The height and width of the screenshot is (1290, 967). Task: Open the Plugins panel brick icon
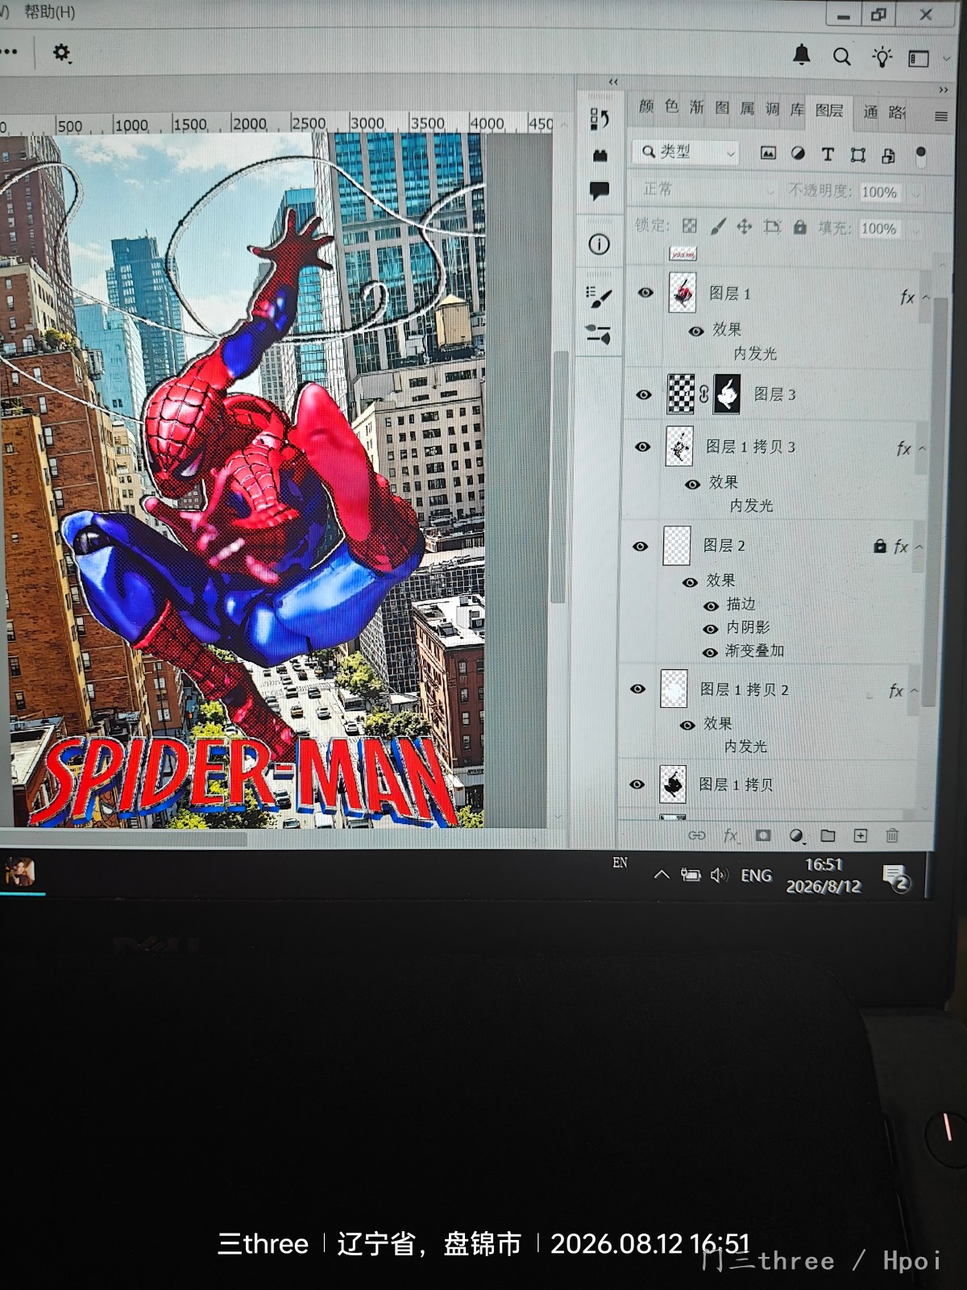coord(600,156)
